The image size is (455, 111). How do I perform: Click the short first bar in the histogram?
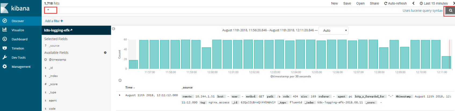[x=133, y=64]
